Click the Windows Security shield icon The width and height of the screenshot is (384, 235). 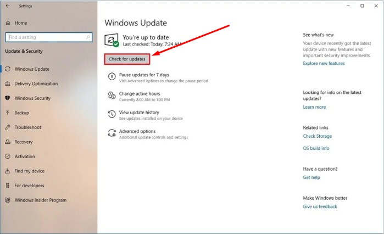[8, 98]
